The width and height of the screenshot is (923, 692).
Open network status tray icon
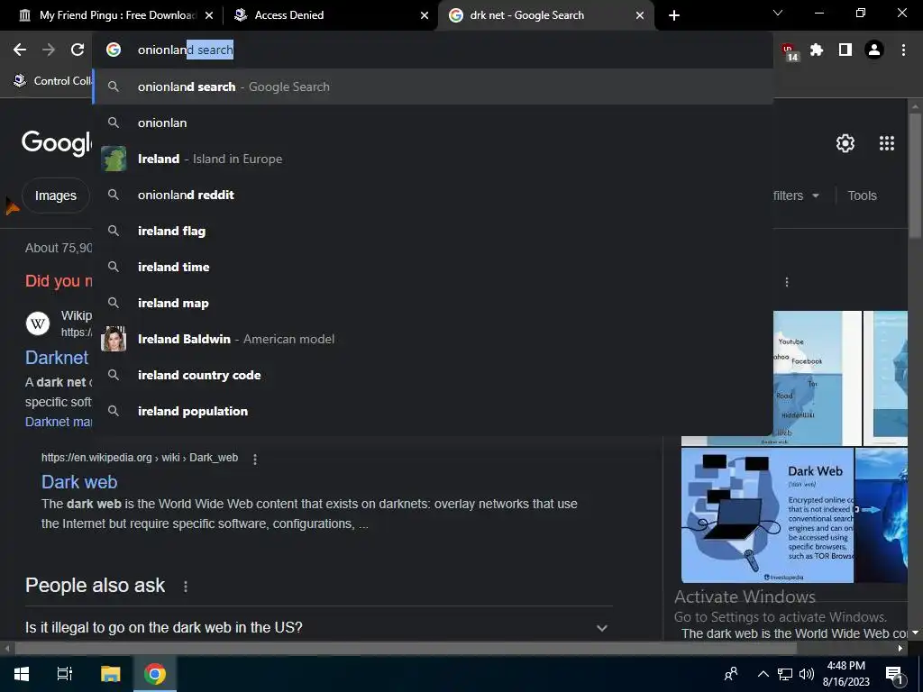(785, 674)
